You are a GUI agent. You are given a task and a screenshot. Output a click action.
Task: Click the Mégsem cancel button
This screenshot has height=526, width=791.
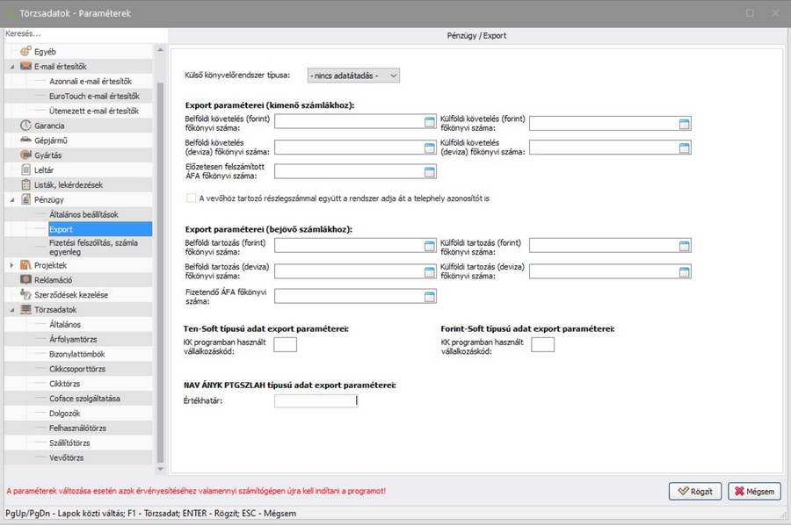[754, 491]
